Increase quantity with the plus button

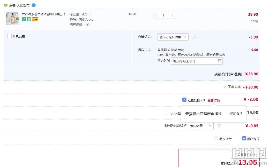click(172, 15)
